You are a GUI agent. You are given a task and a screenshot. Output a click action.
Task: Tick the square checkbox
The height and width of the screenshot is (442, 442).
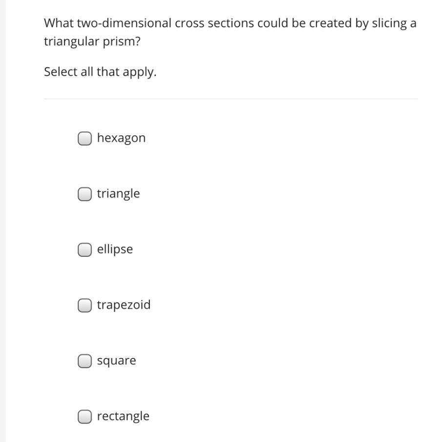point(84,361)
